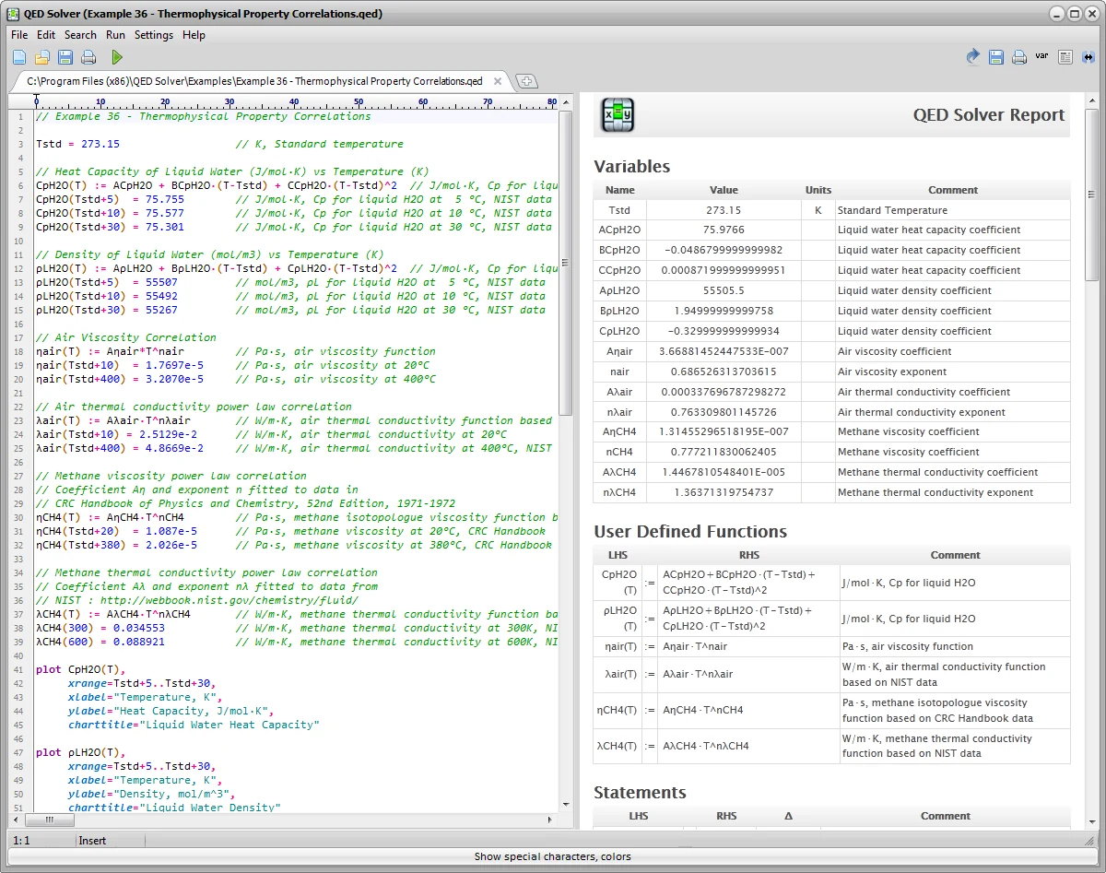Save the report using the right floppy icon
Screen dimensions: 1106x873
point(996,57)
